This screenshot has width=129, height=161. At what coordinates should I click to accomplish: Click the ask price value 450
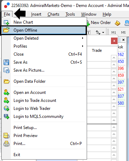[121, 62]
